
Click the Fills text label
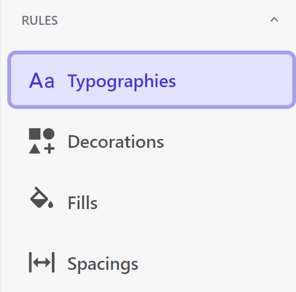[83, 203]
